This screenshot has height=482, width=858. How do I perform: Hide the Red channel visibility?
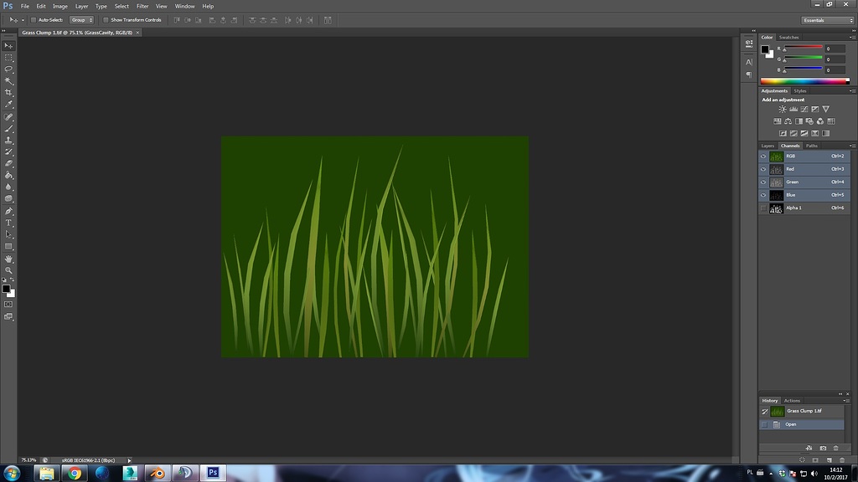(763, 169)
